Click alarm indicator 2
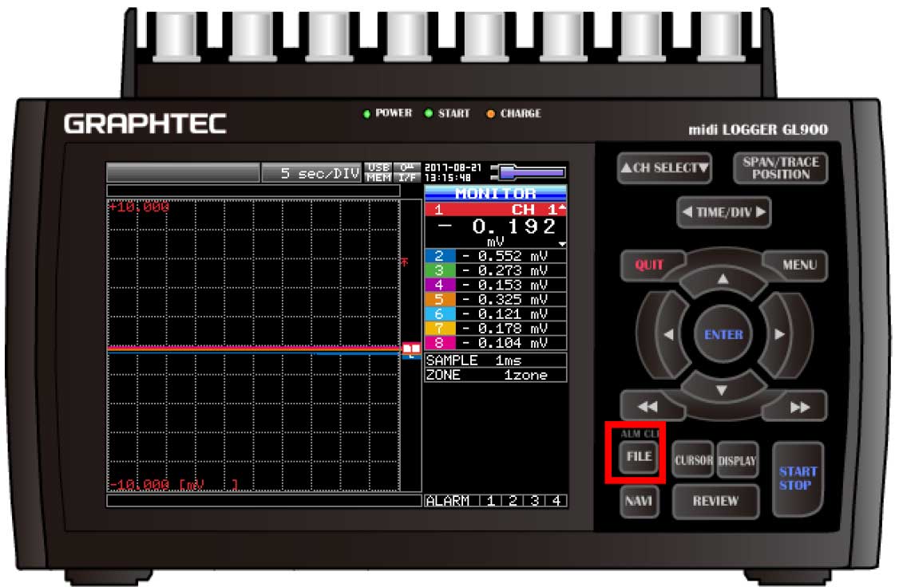The height and width of the screenshot is (587, 899). click(x=513, y=501)
